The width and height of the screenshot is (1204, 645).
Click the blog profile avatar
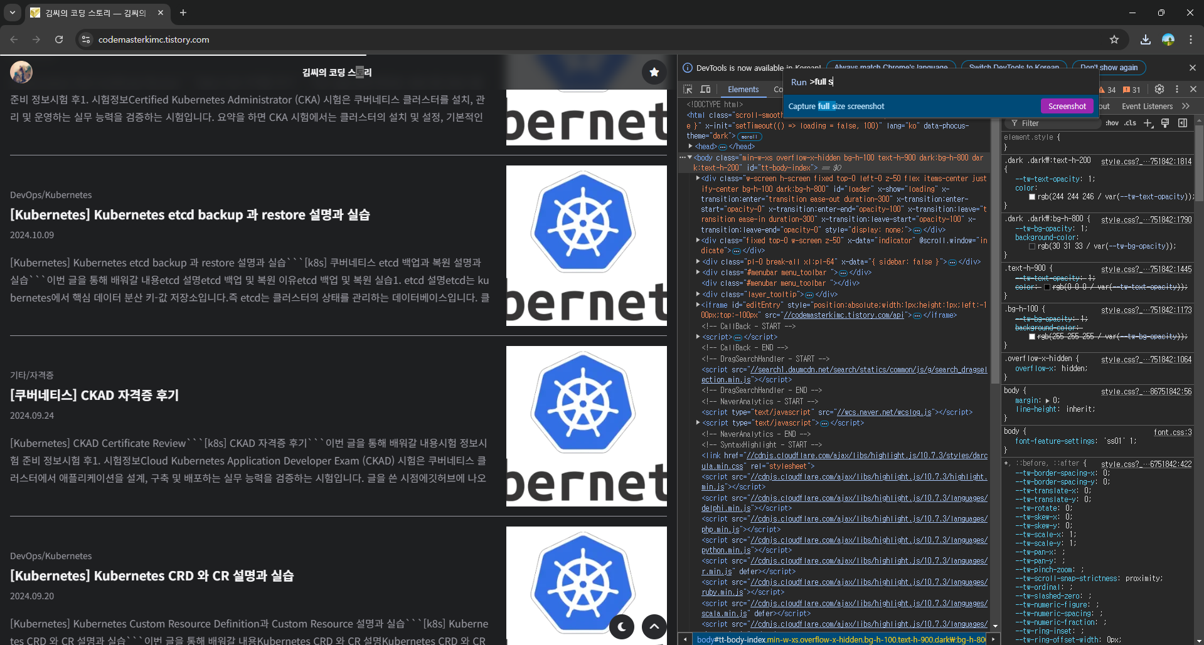tap(21, 72)
